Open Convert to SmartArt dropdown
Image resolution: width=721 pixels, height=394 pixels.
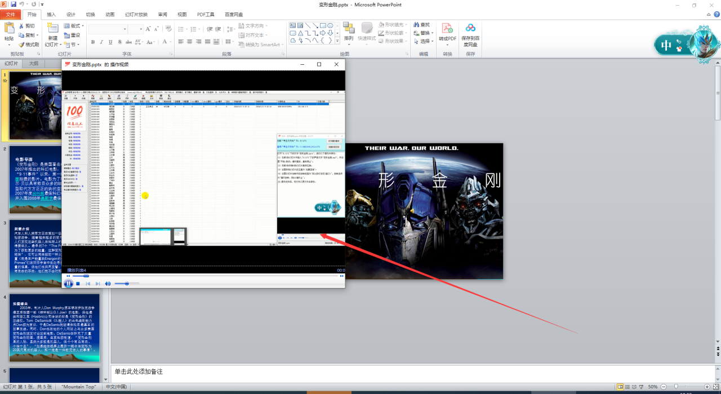[x=261, y=45]
